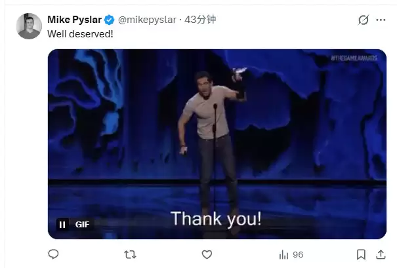Open the view analytics bar-chart icon

coord(283,254)
